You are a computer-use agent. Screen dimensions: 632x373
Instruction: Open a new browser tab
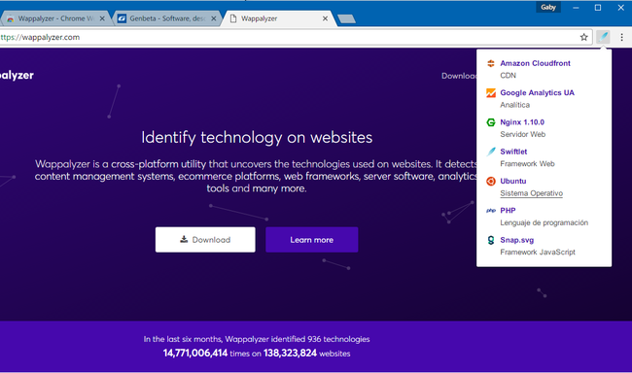point(346,18)
